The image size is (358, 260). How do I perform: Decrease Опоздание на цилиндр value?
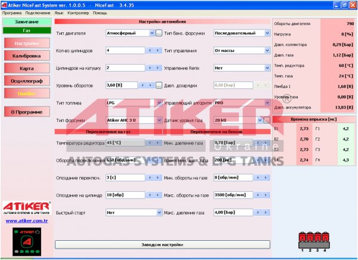[150, 195]
